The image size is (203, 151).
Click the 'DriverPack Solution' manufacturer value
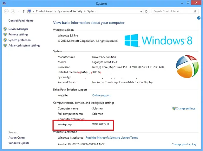(x=104, y=57)
